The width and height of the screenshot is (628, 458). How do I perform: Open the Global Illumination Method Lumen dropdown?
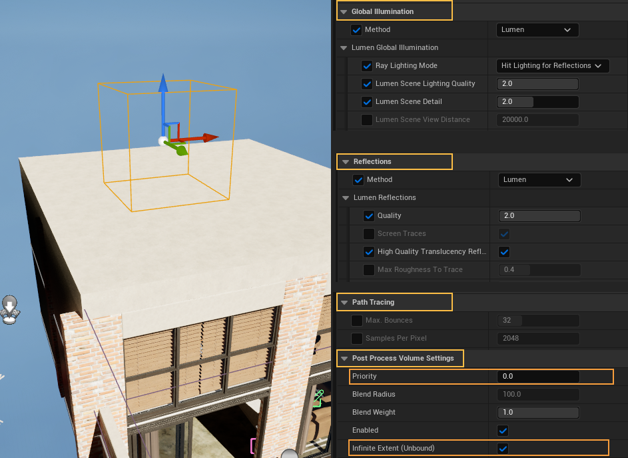(x=537, y=30)
